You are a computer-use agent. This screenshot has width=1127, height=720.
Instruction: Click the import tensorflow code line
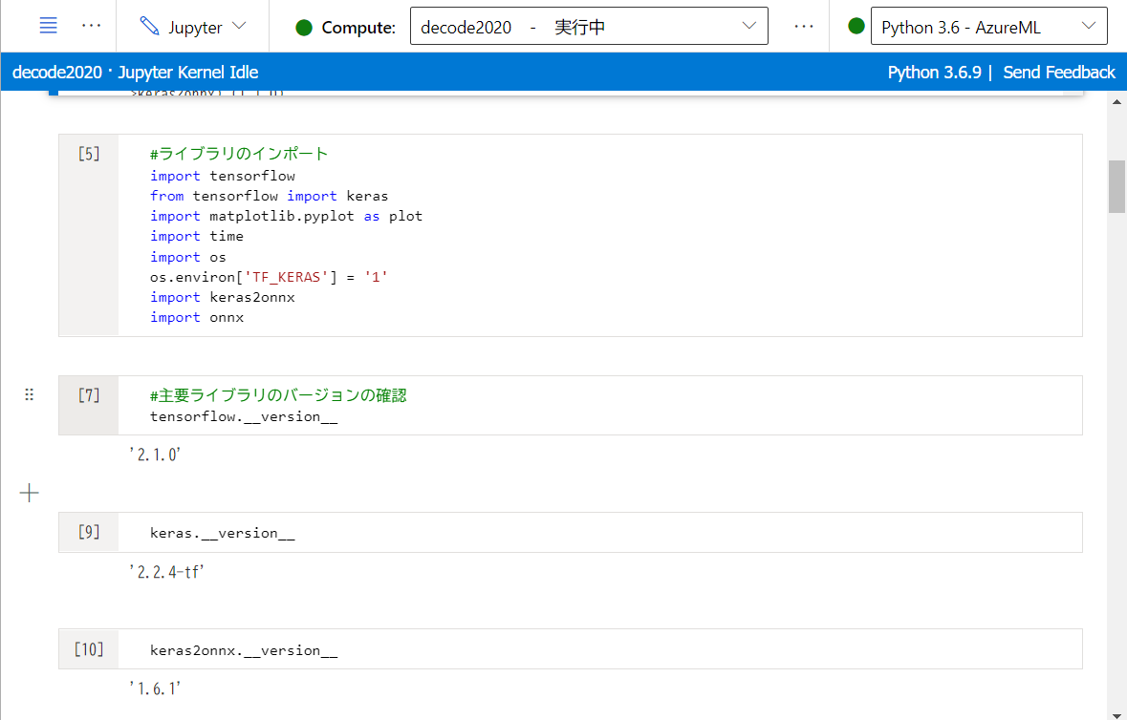pos(222,176)
